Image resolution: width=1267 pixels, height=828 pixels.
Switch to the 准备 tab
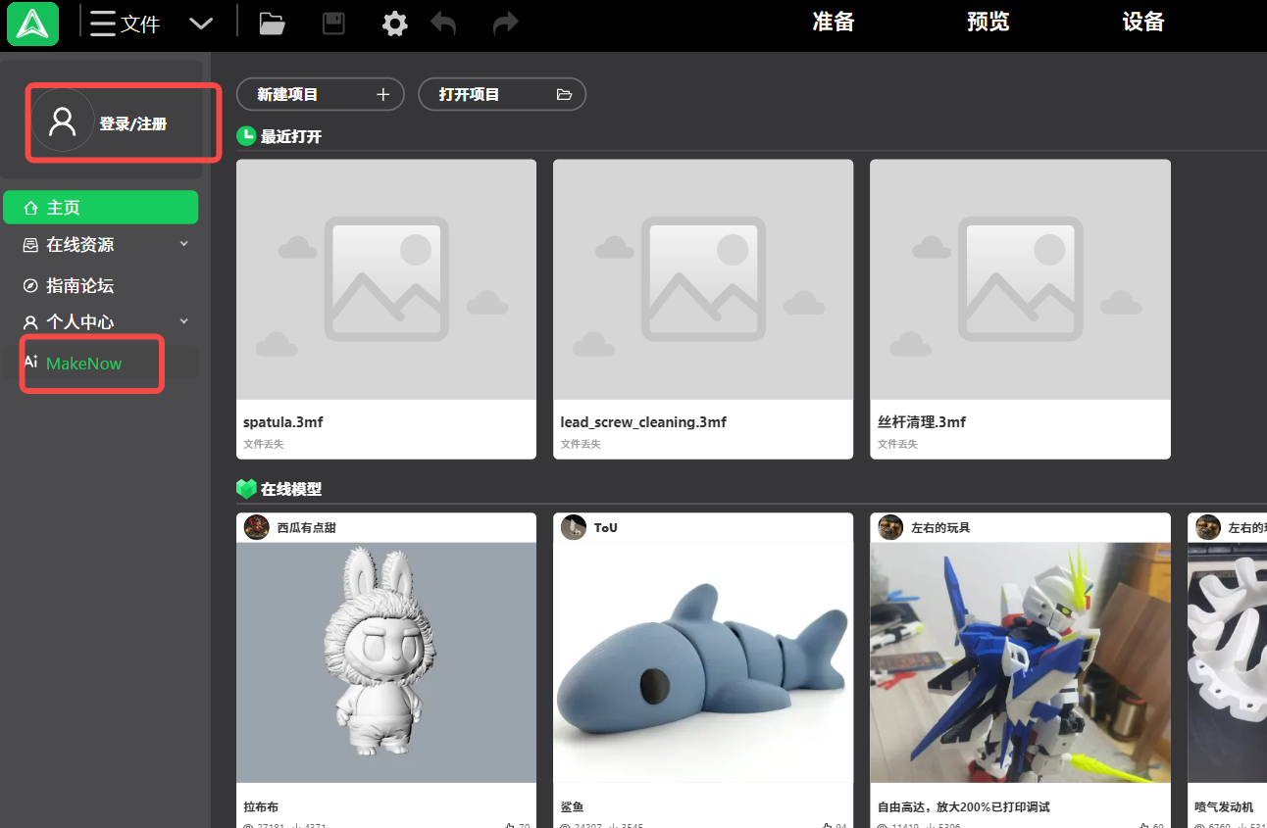[x=833, y=23]
